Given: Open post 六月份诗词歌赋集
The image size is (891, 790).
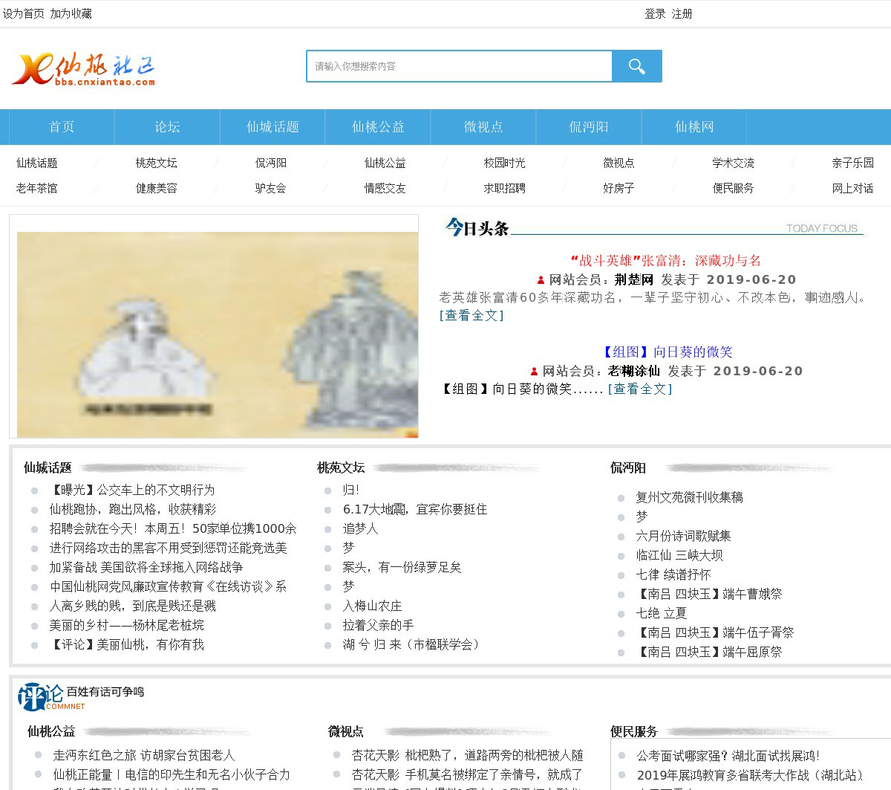Looking at the screenshot, I should pos(684,537).
